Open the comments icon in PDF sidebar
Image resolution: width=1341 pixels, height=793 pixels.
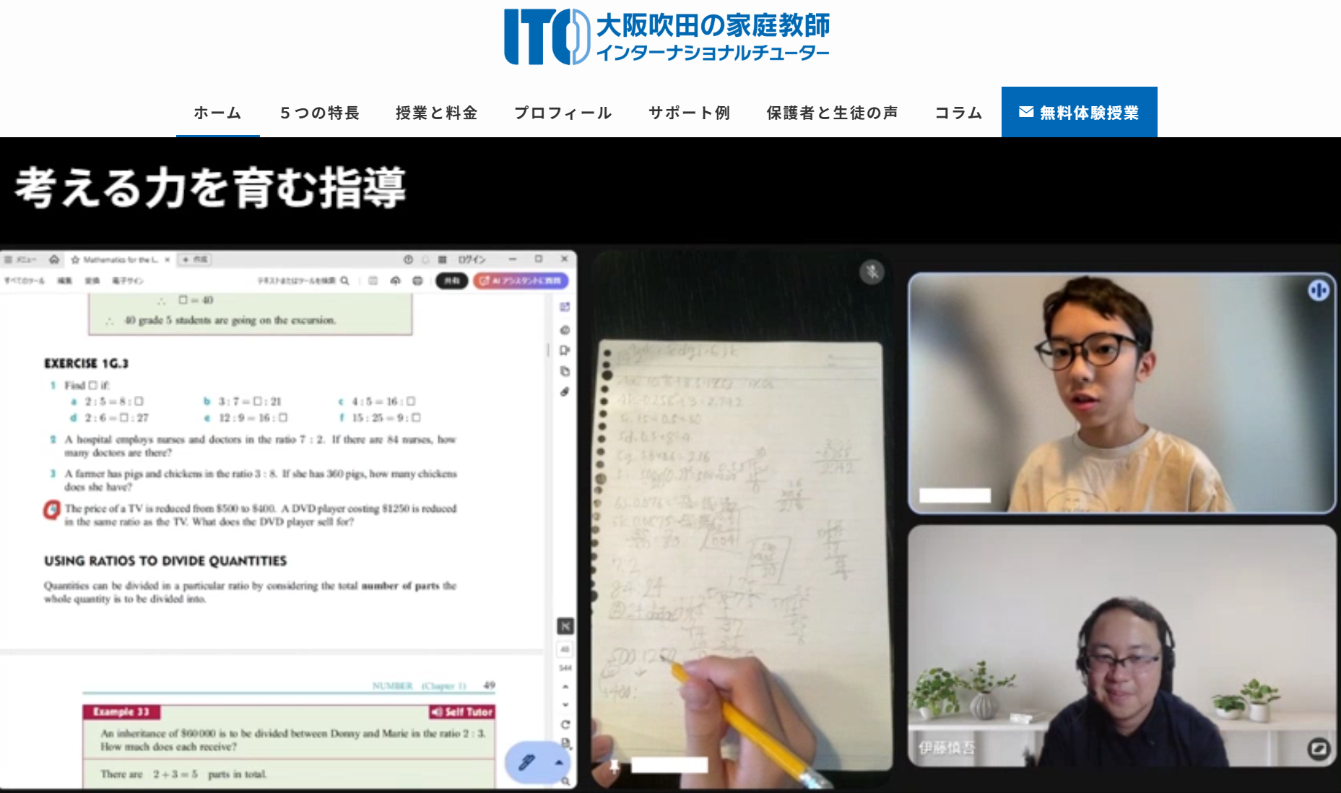565,330
